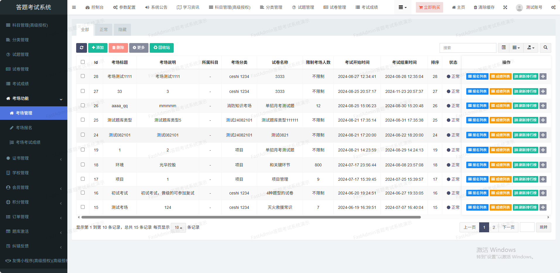Click the drag handle icon in row 28
The width and height of the screenshot is (560, 273).
(543, 76)
